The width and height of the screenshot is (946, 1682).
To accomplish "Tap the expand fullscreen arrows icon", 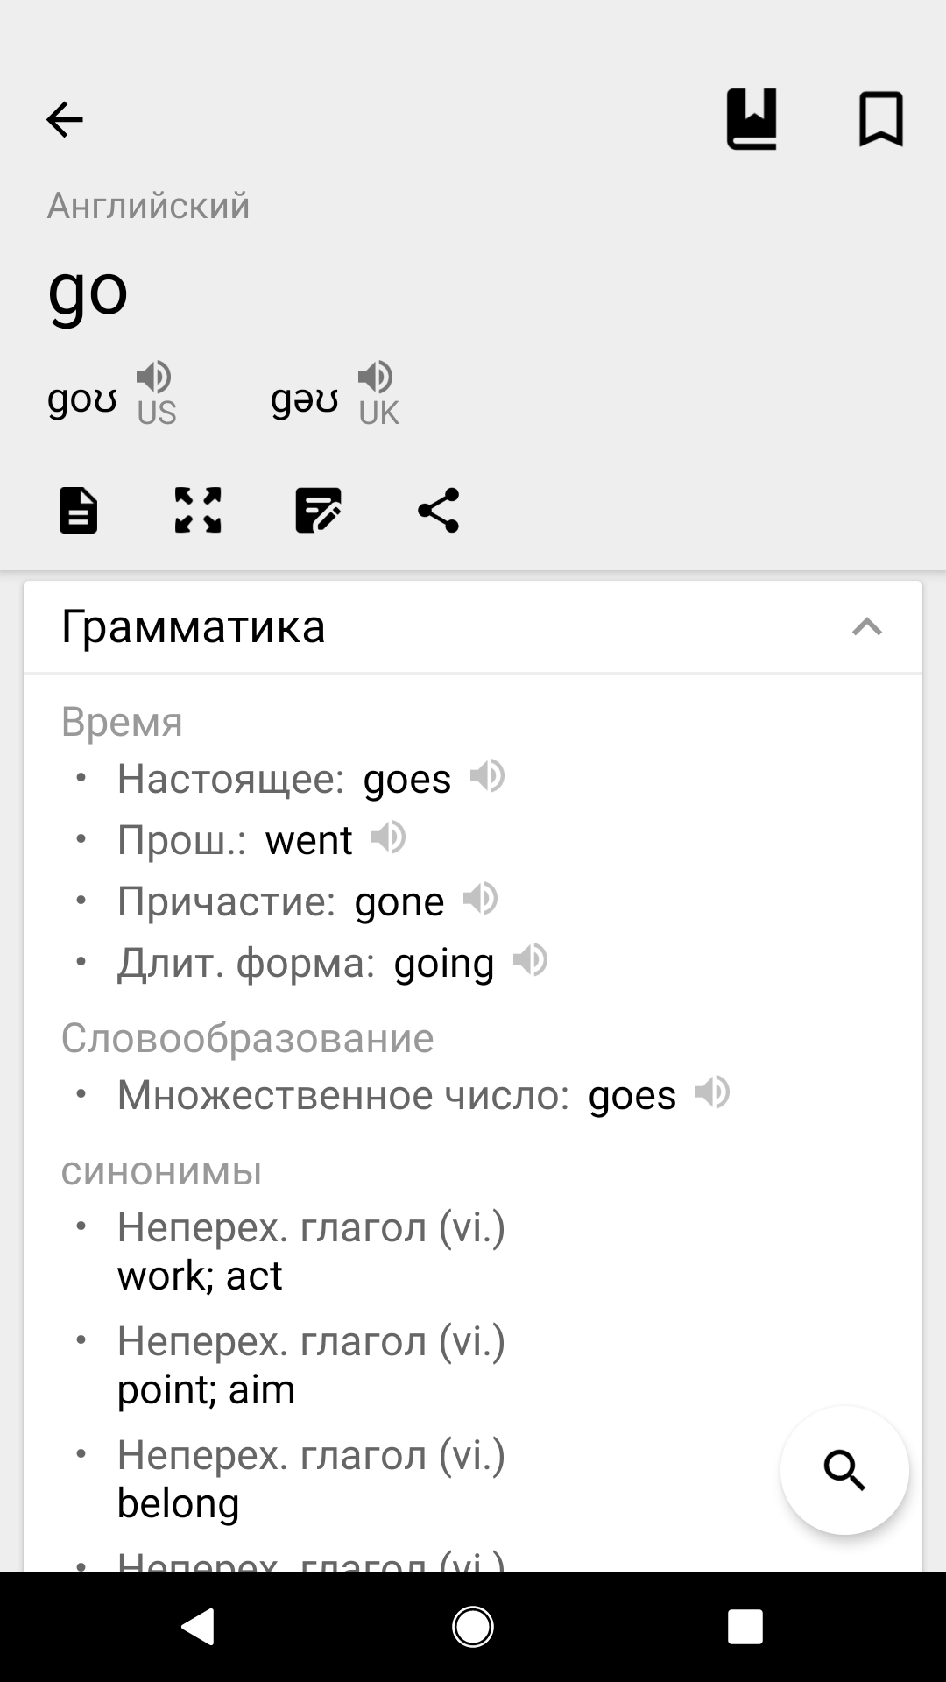I will (198, 510).
